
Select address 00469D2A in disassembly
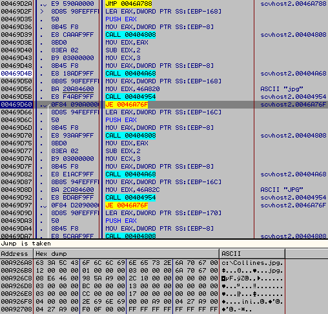point(16,4)
